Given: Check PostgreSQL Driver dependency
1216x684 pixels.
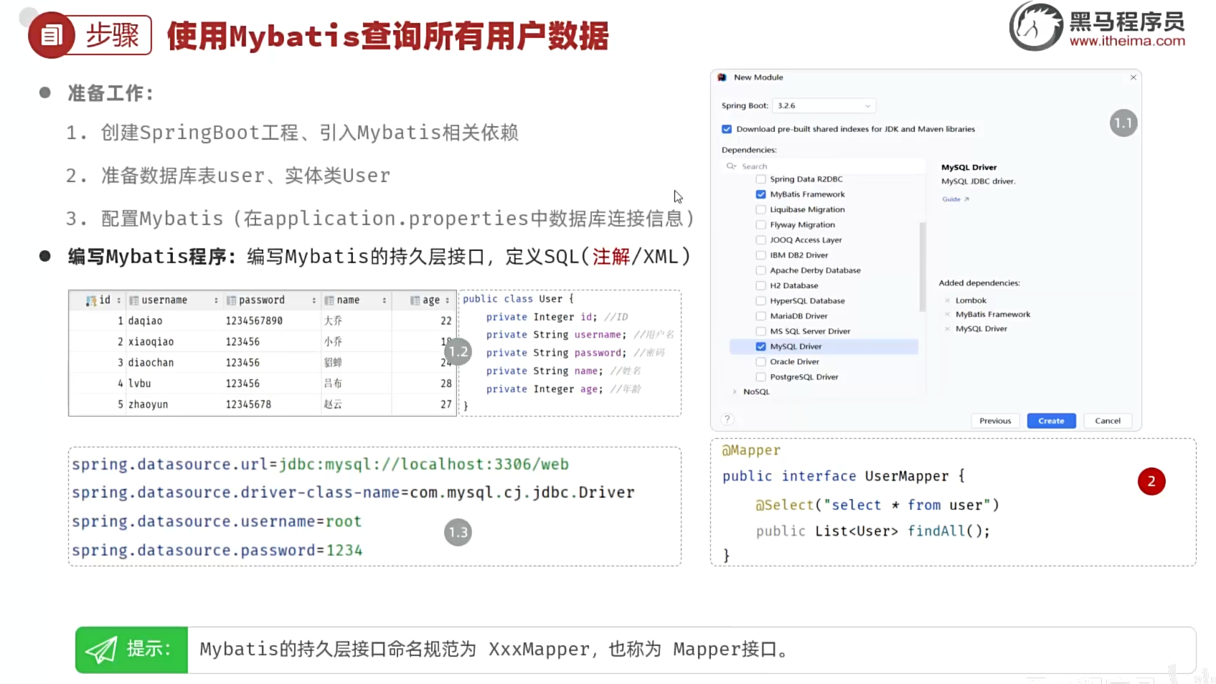Looking at the screenshot, I should coord(760,377).
